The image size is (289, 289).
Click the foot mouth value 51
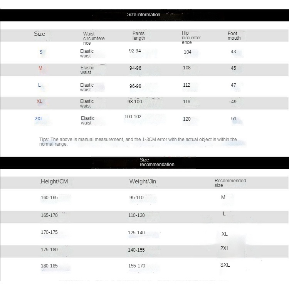pos(234,119)
